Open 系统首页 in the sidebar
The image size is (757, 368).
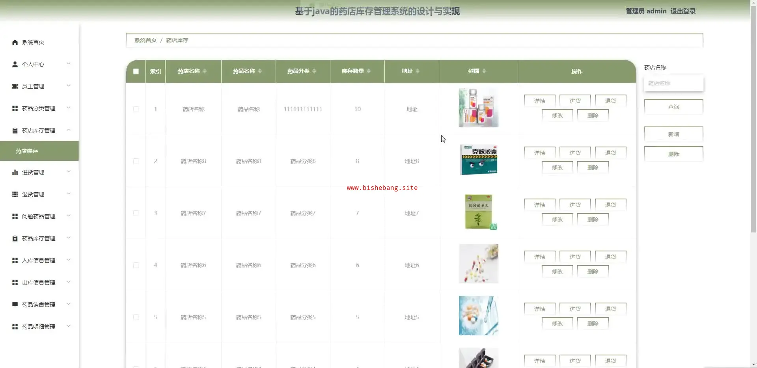(x=39, y=42)
